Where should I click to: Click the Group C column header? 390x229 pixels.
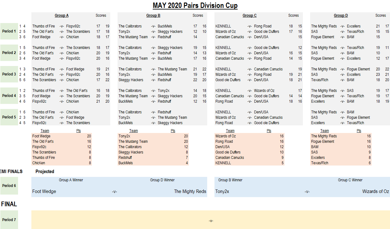[x=249, y=15]
